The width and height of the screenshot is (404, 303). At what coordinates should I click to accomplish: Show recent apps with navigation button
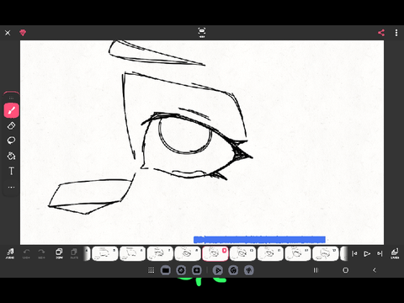click(x=316, y=270)
